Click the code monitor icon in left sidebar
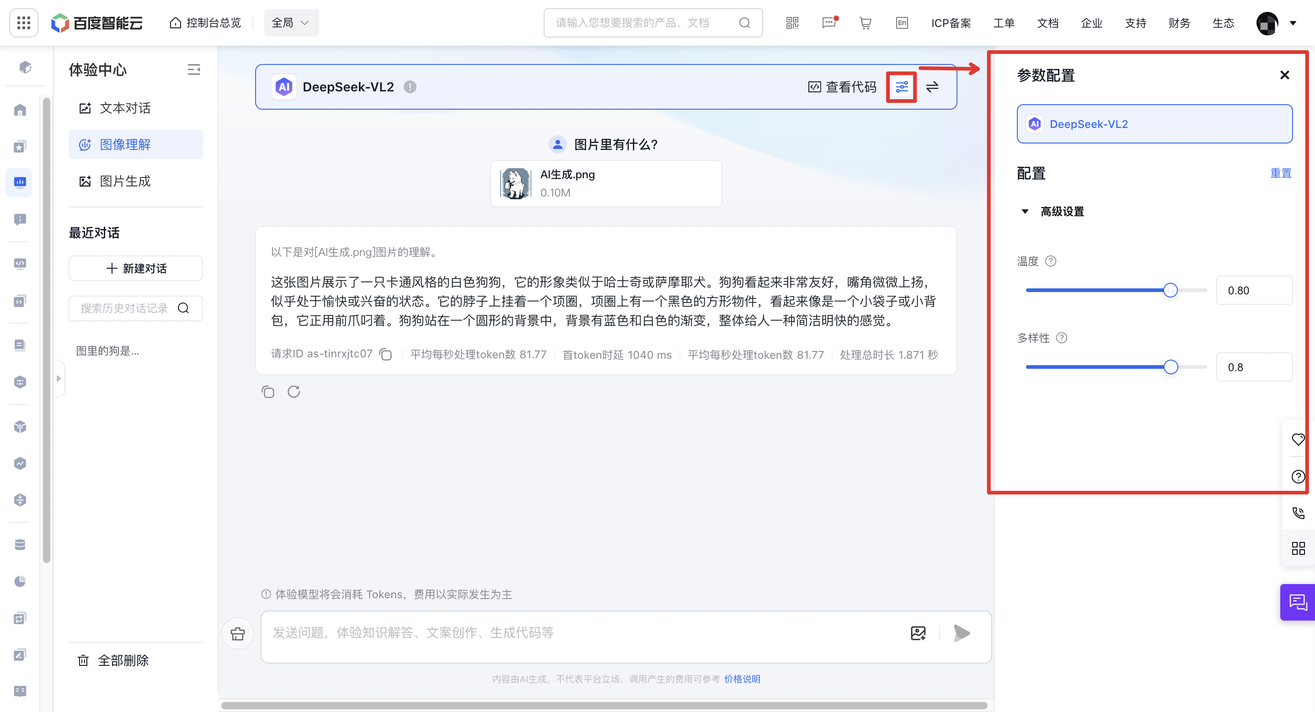 pyautogui.click(x=20, y=263)
